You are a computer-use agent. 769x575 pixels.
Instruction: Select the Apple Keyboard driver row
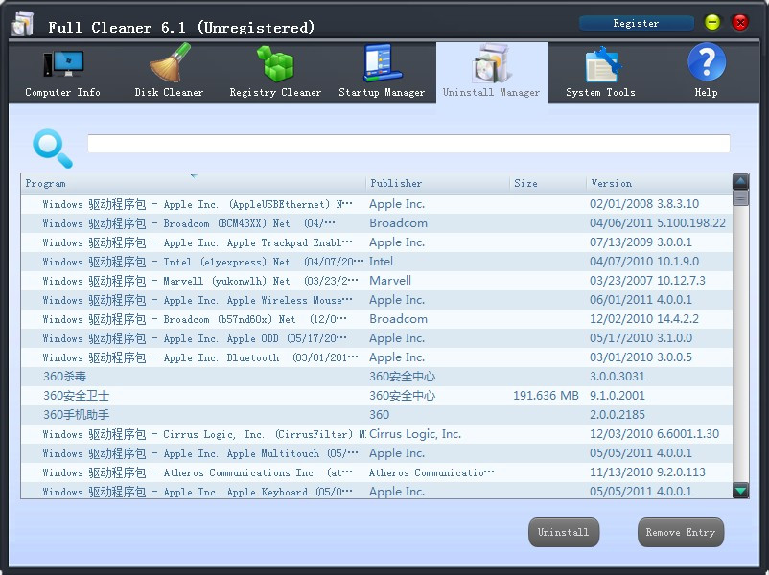click(377, 491)
